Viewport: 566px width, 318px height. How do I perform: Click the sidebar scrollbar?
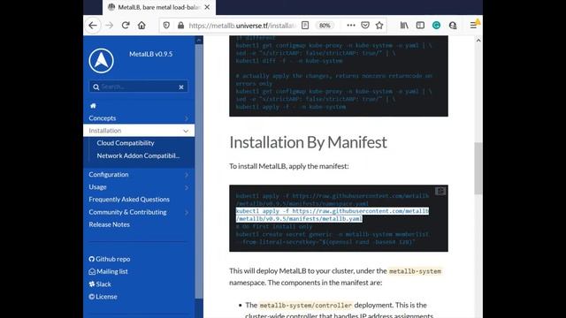pyautogui.click(x=198, y=171)
